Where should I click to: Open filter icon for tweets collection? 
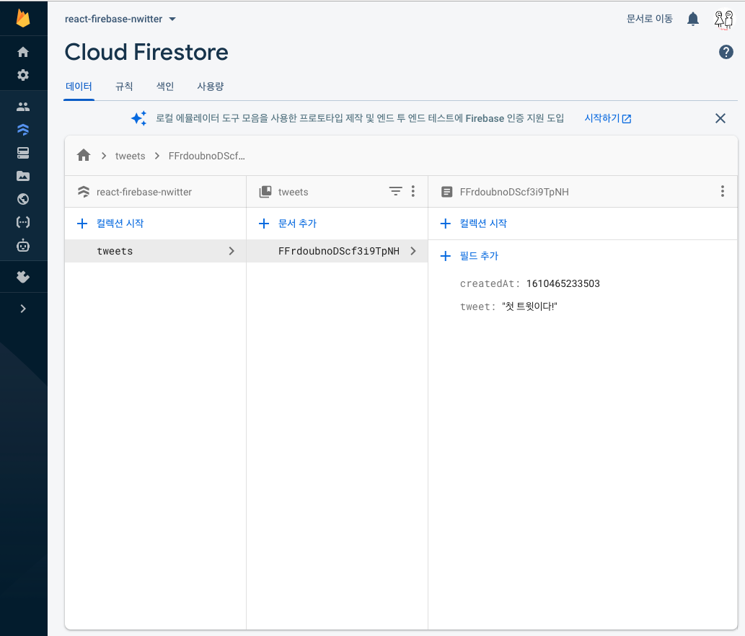[395, 191]
